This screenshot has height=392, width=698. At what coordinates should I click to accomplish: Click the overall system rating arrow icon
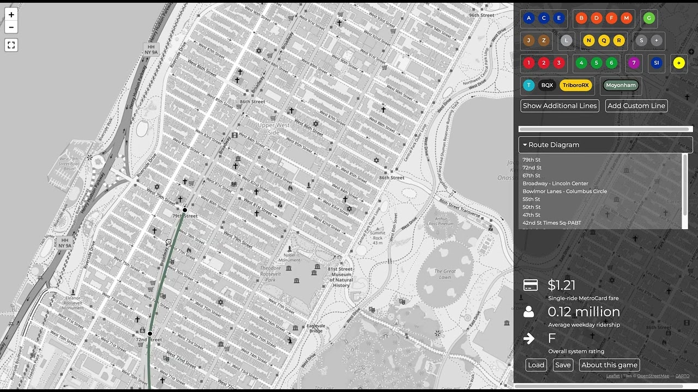pos(528,339)
